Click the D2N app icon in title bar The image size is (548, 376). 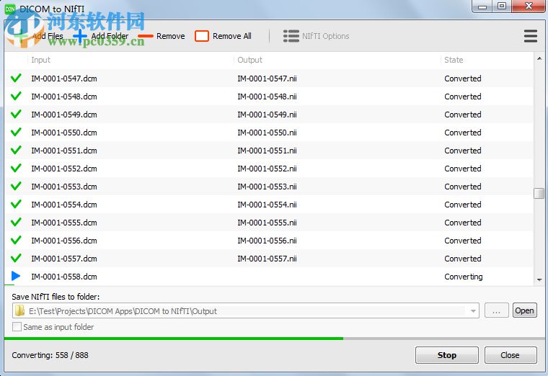click(x=10, y=9)
